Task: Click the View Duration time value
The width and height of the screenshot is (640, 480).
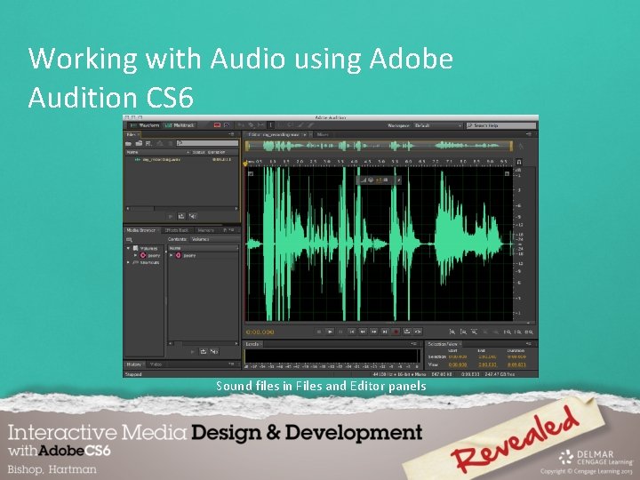Action: [x=516, y=364]
